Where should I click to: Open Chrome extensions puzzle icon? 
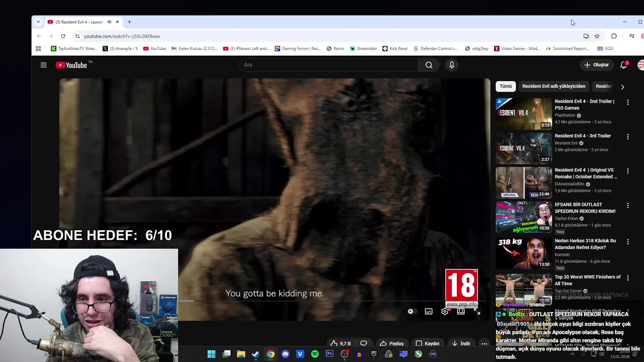pyautogui.click(x=614, y=36)
